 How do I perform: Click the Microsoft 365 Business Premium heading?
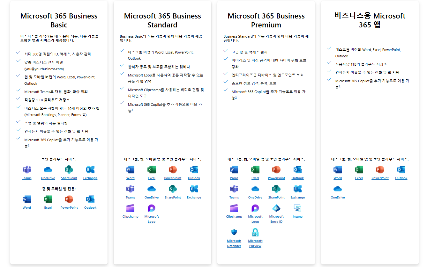click(x=266, y=20)
